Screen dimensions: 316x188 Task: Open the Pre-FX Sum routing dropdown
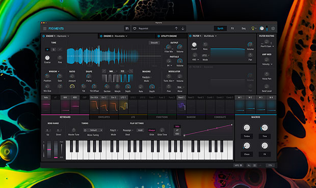[x=268, y=46]
